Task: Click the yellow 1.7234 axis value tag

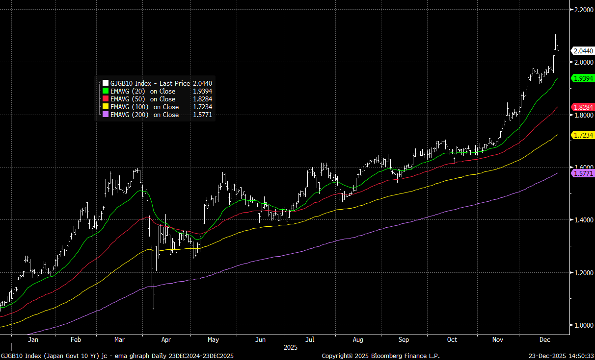Action: pos(583,135)
